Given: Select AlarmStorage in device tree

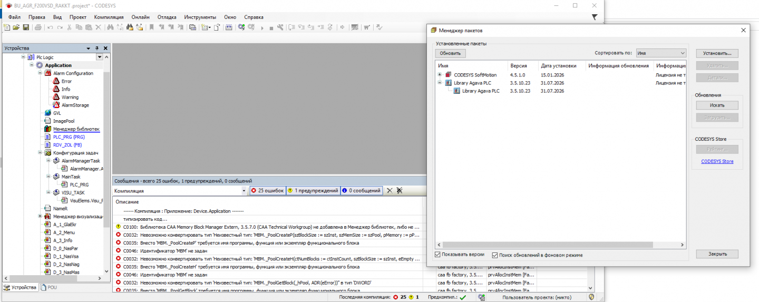Looking at the screenshot, I should point(75,105).
